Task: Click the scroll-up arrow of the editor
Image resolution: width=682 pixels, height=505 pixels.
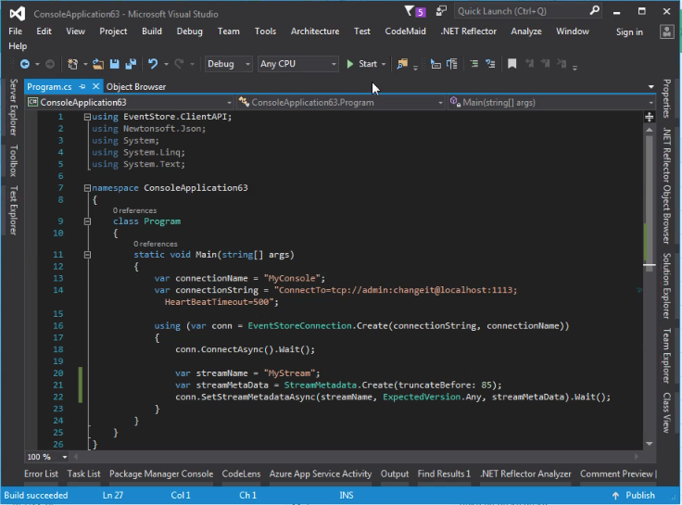Action: [649, 130]
